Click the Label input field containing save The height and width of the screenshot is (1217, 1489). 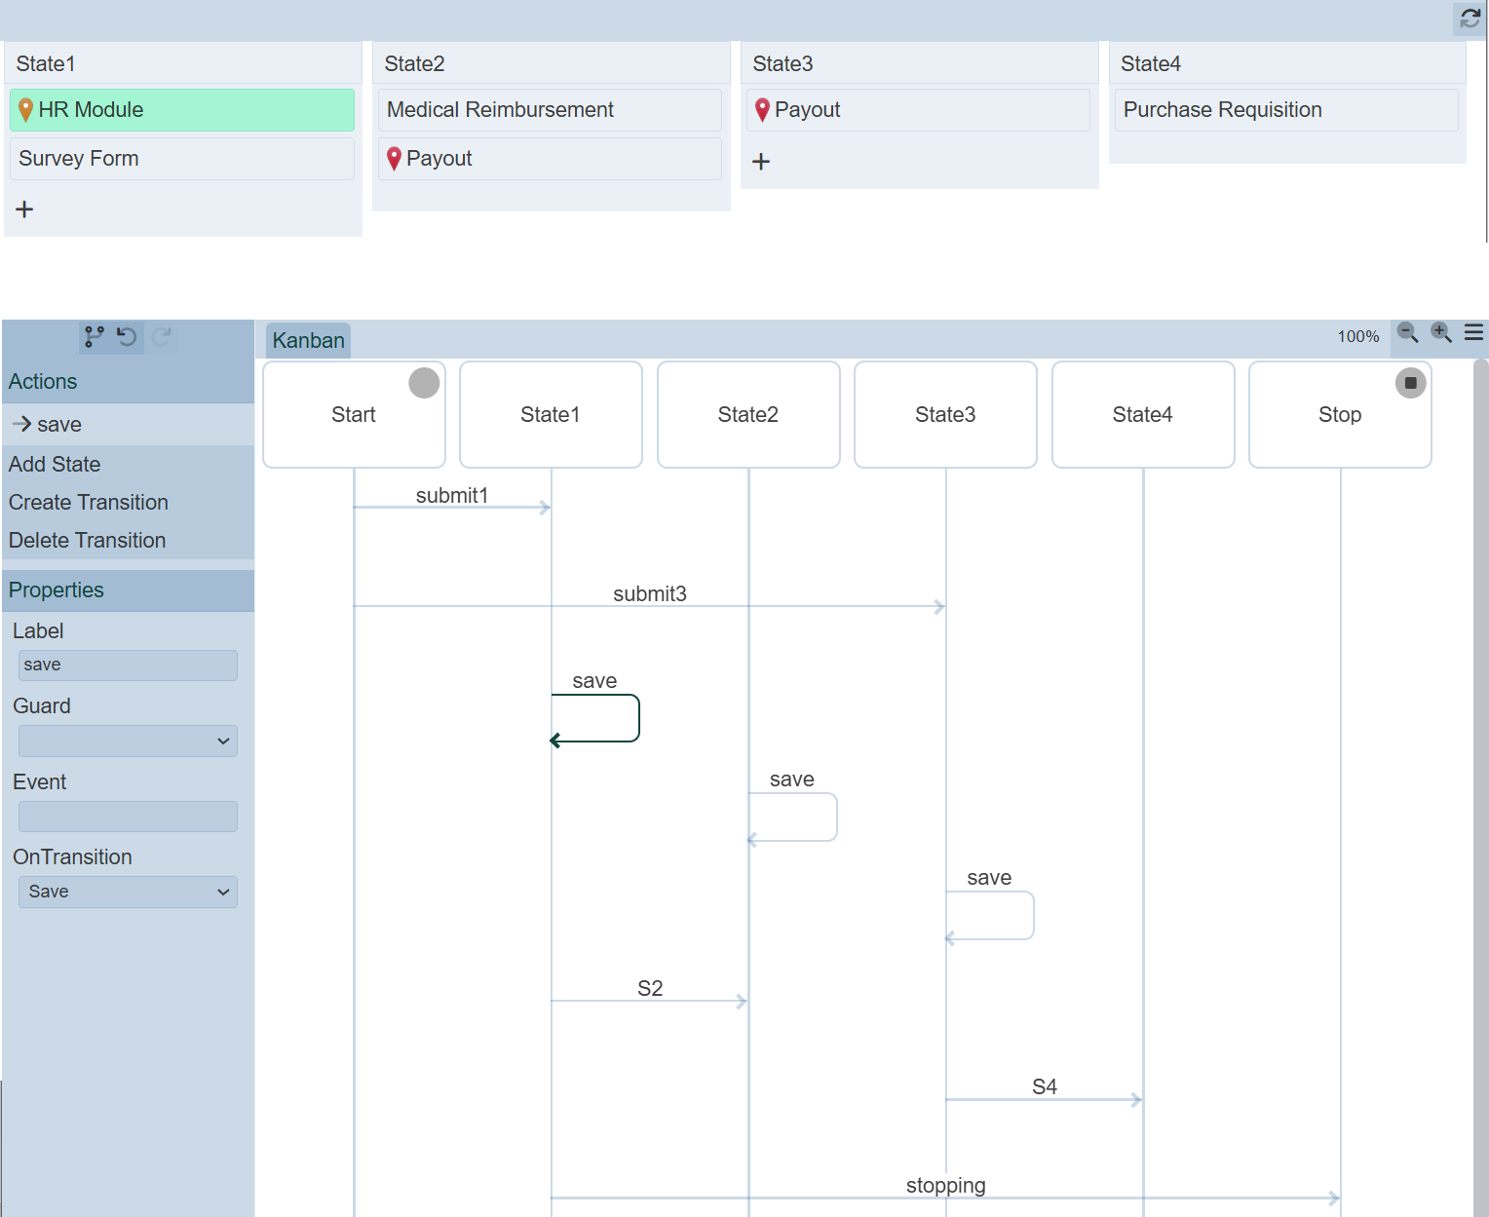click(128, 666)
